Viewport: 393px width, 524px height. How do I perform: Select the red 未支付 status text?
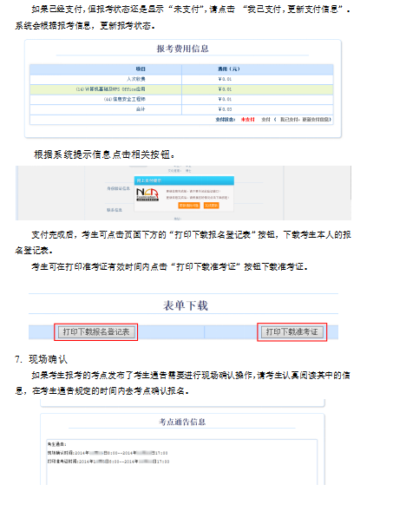click(248, 120)
